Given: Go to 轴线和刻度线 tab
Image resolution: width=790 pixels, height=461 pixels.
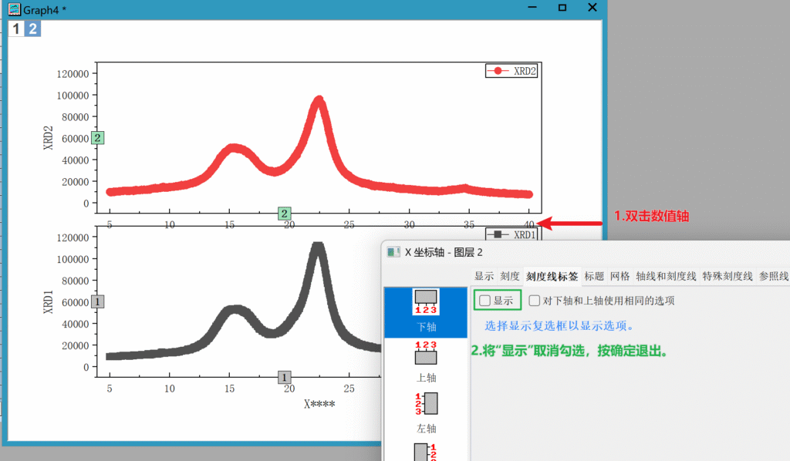Looking at the screenshot, I should [x=667, y=276].
